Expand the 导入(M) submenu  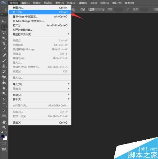(40, 84)
